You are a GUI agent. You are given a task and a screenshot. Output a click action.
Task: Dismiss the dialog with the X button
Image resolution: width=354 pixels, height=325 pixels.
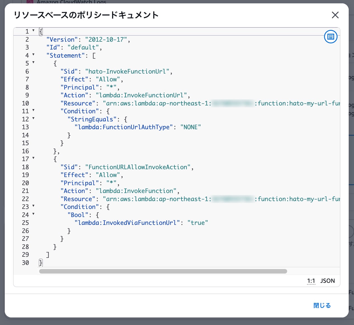[335, 15]
